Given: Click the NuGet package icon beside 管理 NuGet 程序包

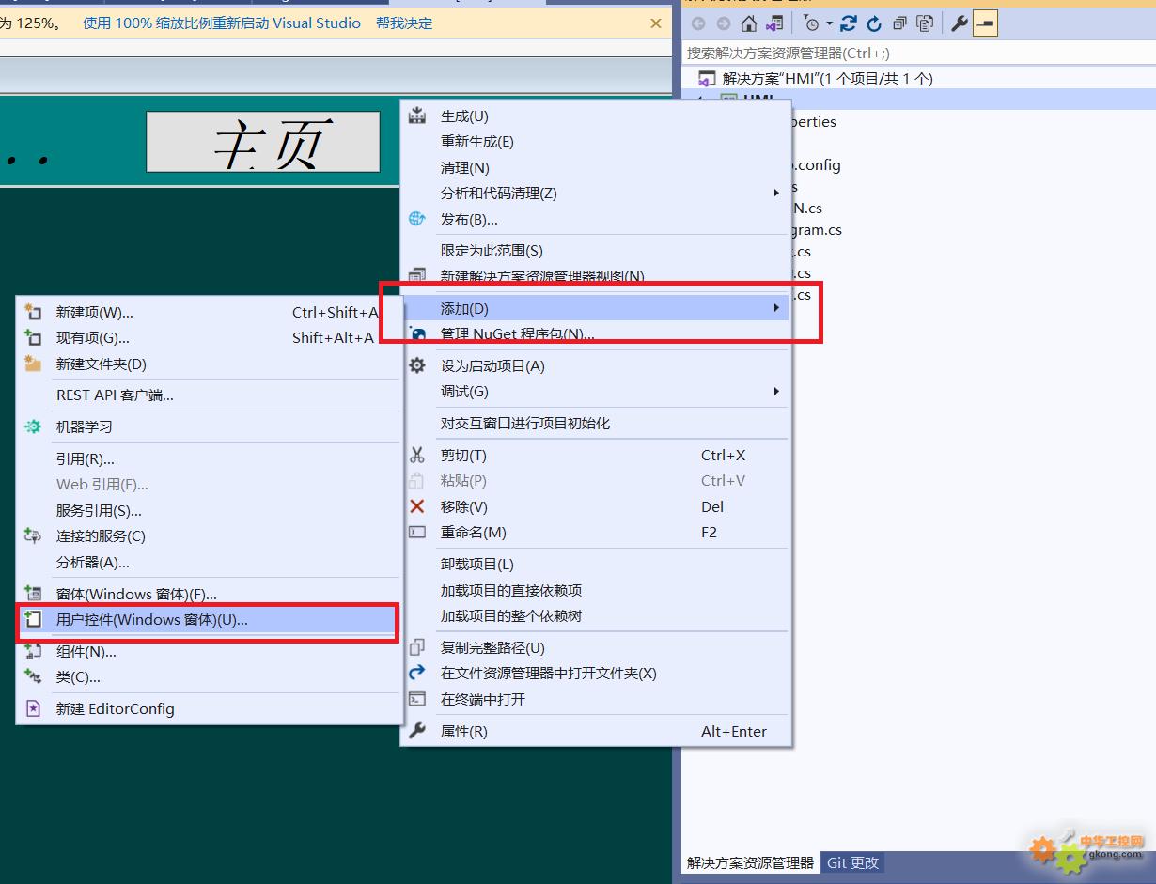Looking at the screenshot, I should pos(417,333).
